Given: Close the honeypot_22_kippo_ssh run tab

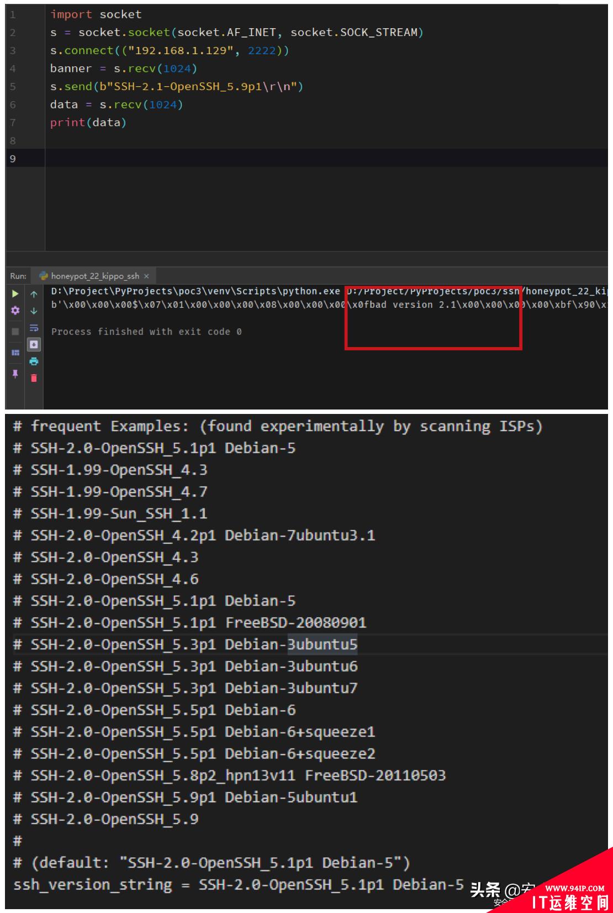Looking at the screenshot, I should tap(146, 276).
